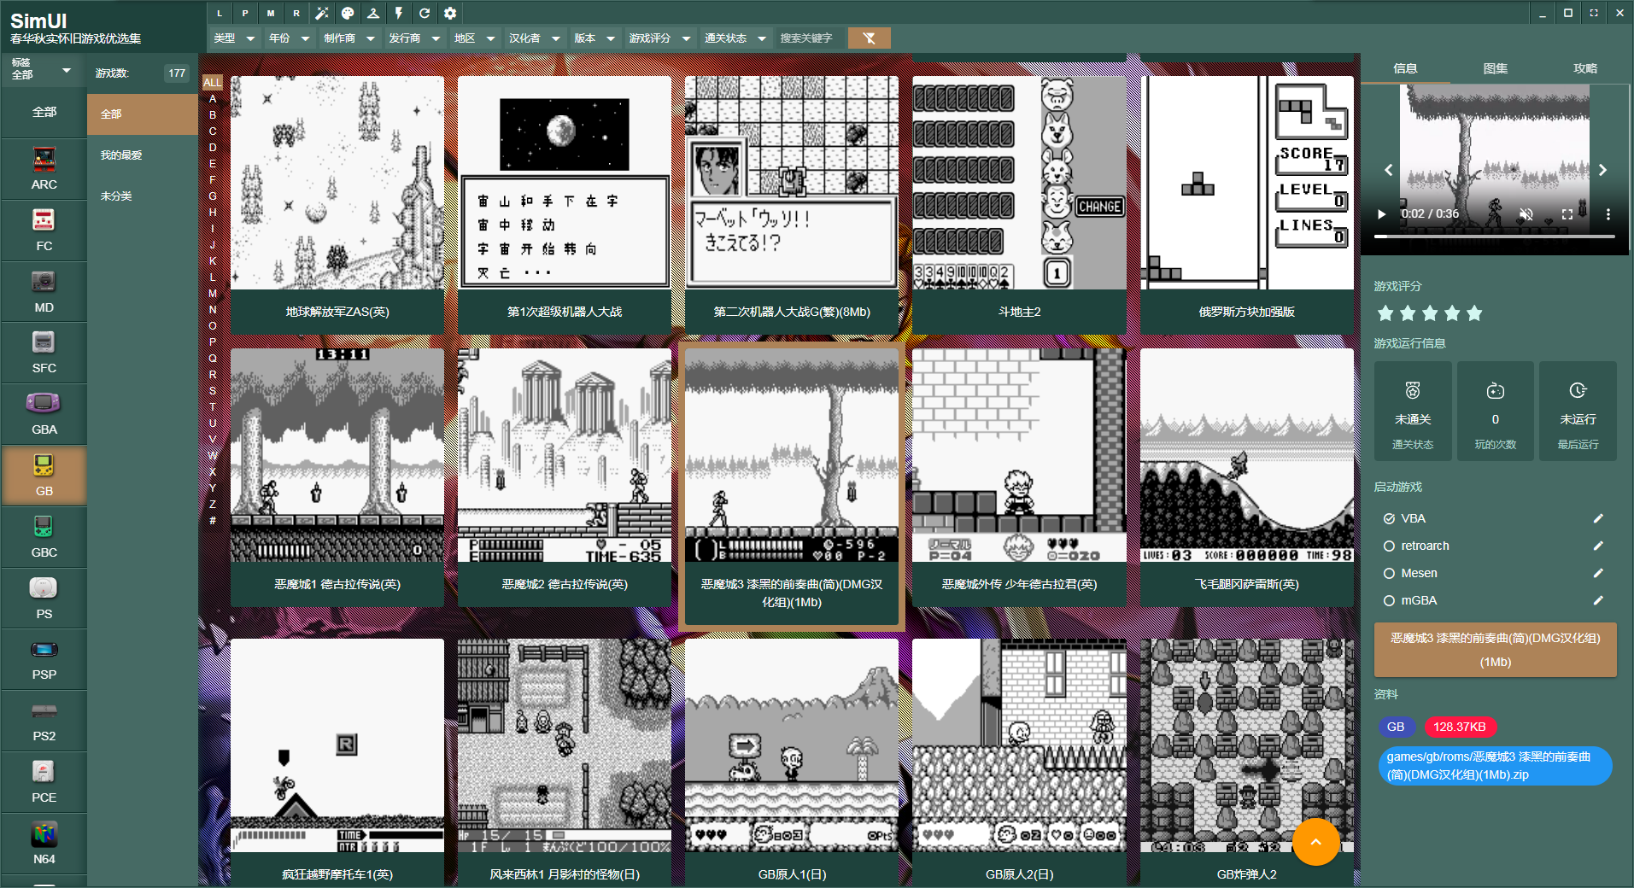Edit the VBA emulator pencil icon
The width and height of the screenshot is (1634, 888).
coord(1598,518)
